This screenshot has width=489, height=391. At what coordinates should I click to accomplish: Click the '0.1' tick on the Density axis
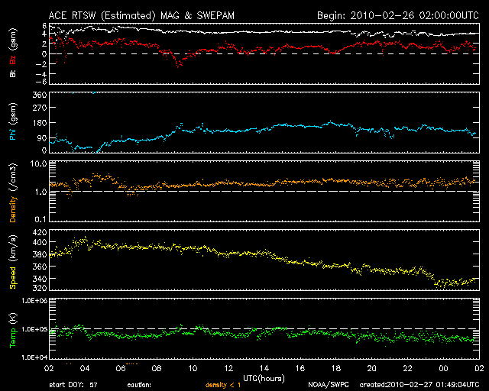click(40, 219)
